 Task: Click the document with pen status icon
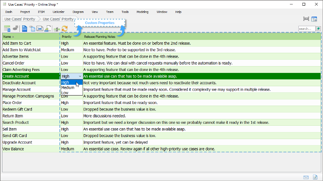(x=315, y=177)
